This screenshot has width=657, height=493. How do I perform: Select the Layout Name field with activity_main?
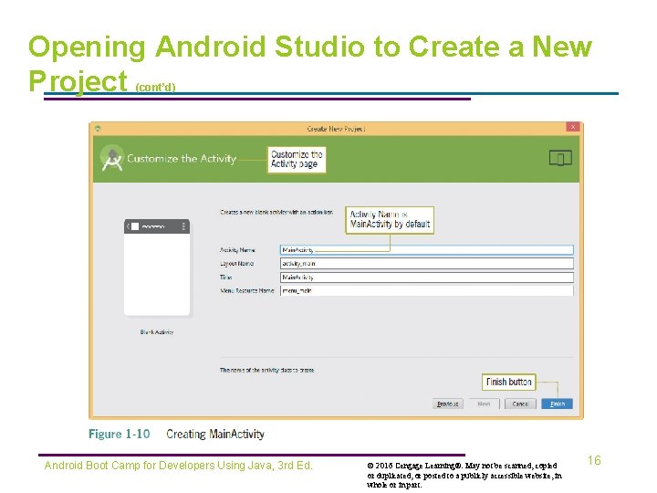[x=426, y=263]
